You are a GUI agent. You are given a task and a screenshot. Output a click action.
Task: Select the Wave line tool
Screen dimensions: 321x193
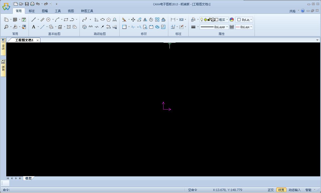point(91,27)
